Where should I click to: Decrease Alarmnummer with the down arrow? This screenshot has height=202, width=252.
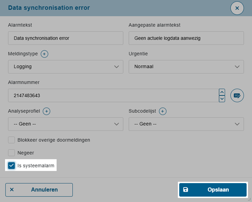222,99
